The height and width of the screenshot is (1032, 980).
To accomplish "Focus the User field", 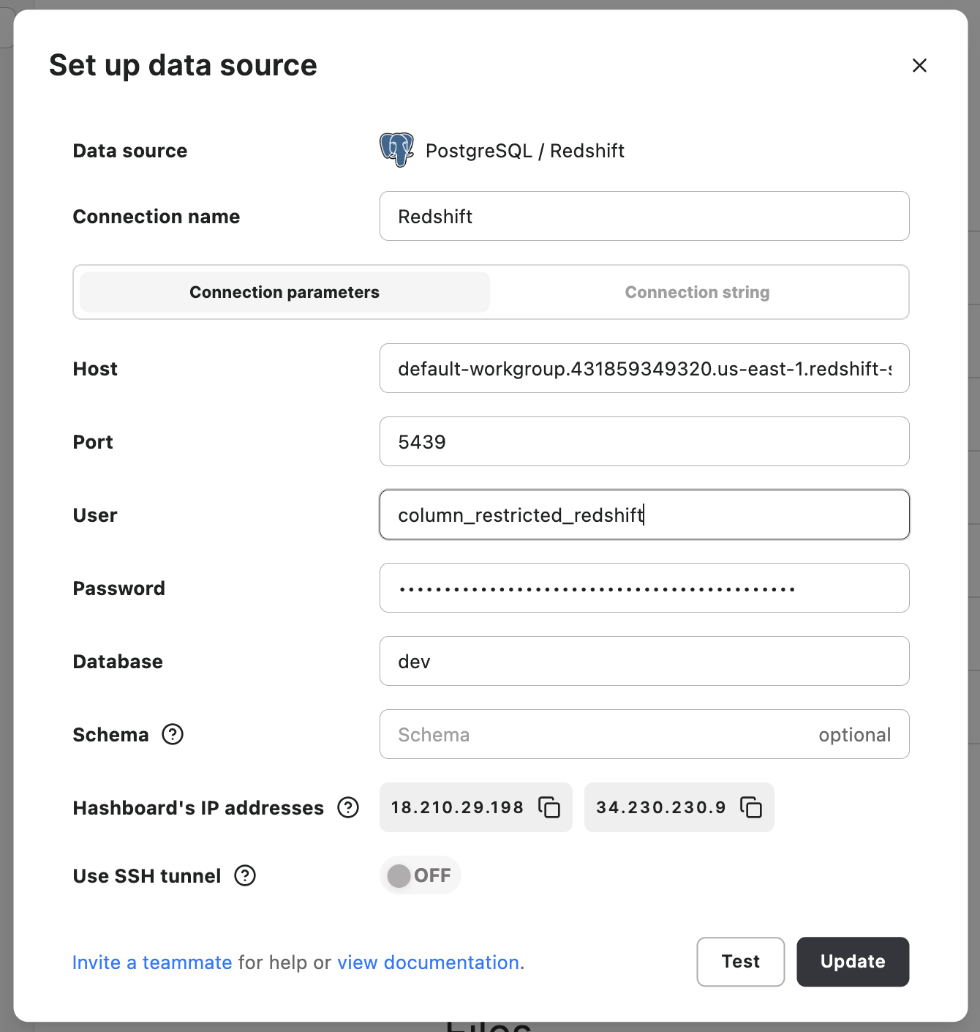I will [x=644, y=515].
